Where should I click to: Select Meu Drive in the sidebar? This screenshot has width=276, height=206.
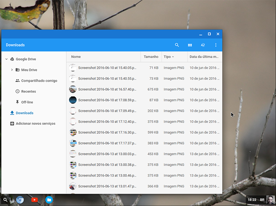click(x=29, y=70)
